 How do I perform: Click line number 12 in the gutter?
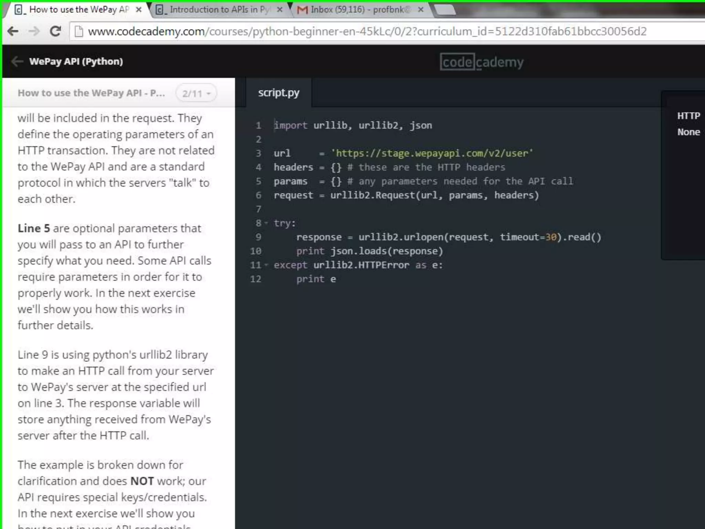[x=255, y=279]
